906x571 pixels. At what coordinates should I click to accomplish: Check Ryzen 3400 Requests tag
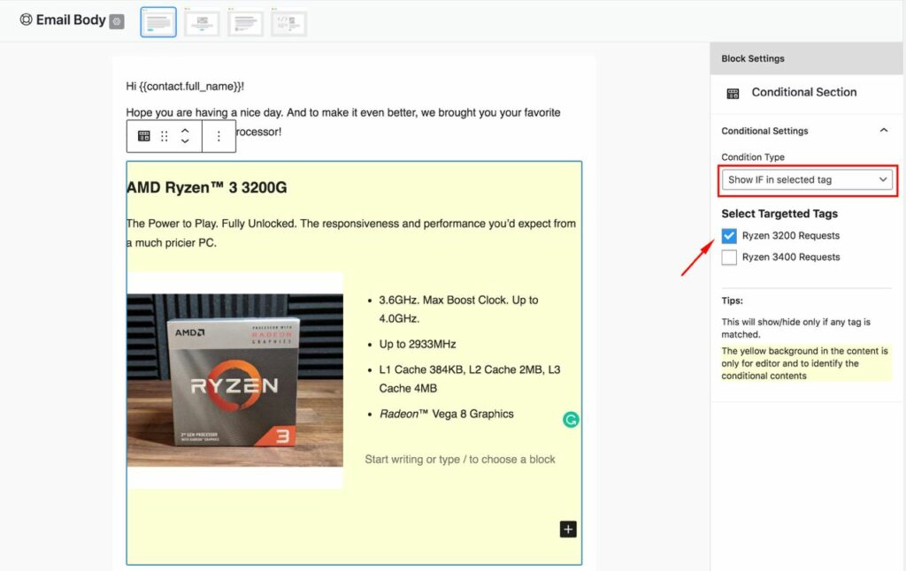[729, 257]
